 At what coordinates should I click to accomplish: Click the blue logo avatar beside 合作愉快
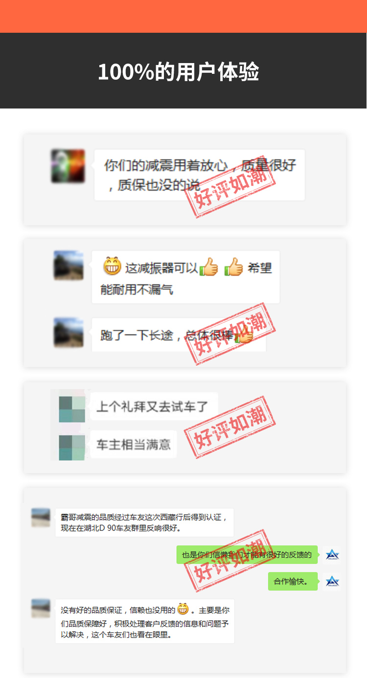pos(332,581)
